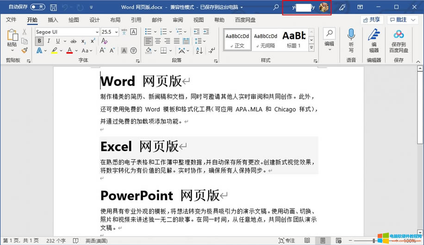Toggle Bold formatting
Image resolution: width=424 pixels, height=245 pixels.
coord(39,41)
